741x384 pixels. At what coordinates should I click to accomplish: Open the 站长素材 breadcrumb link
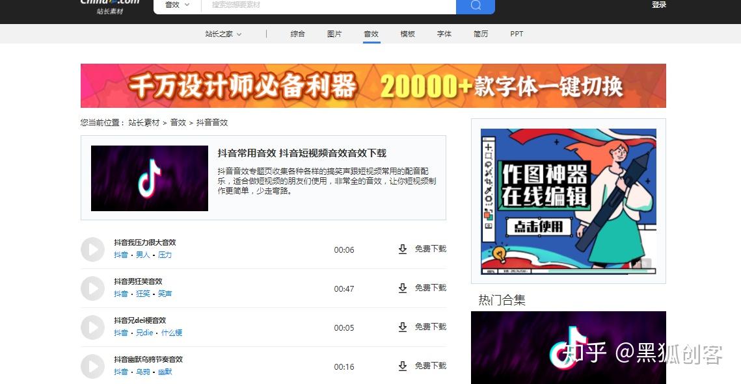click(144, 123)
